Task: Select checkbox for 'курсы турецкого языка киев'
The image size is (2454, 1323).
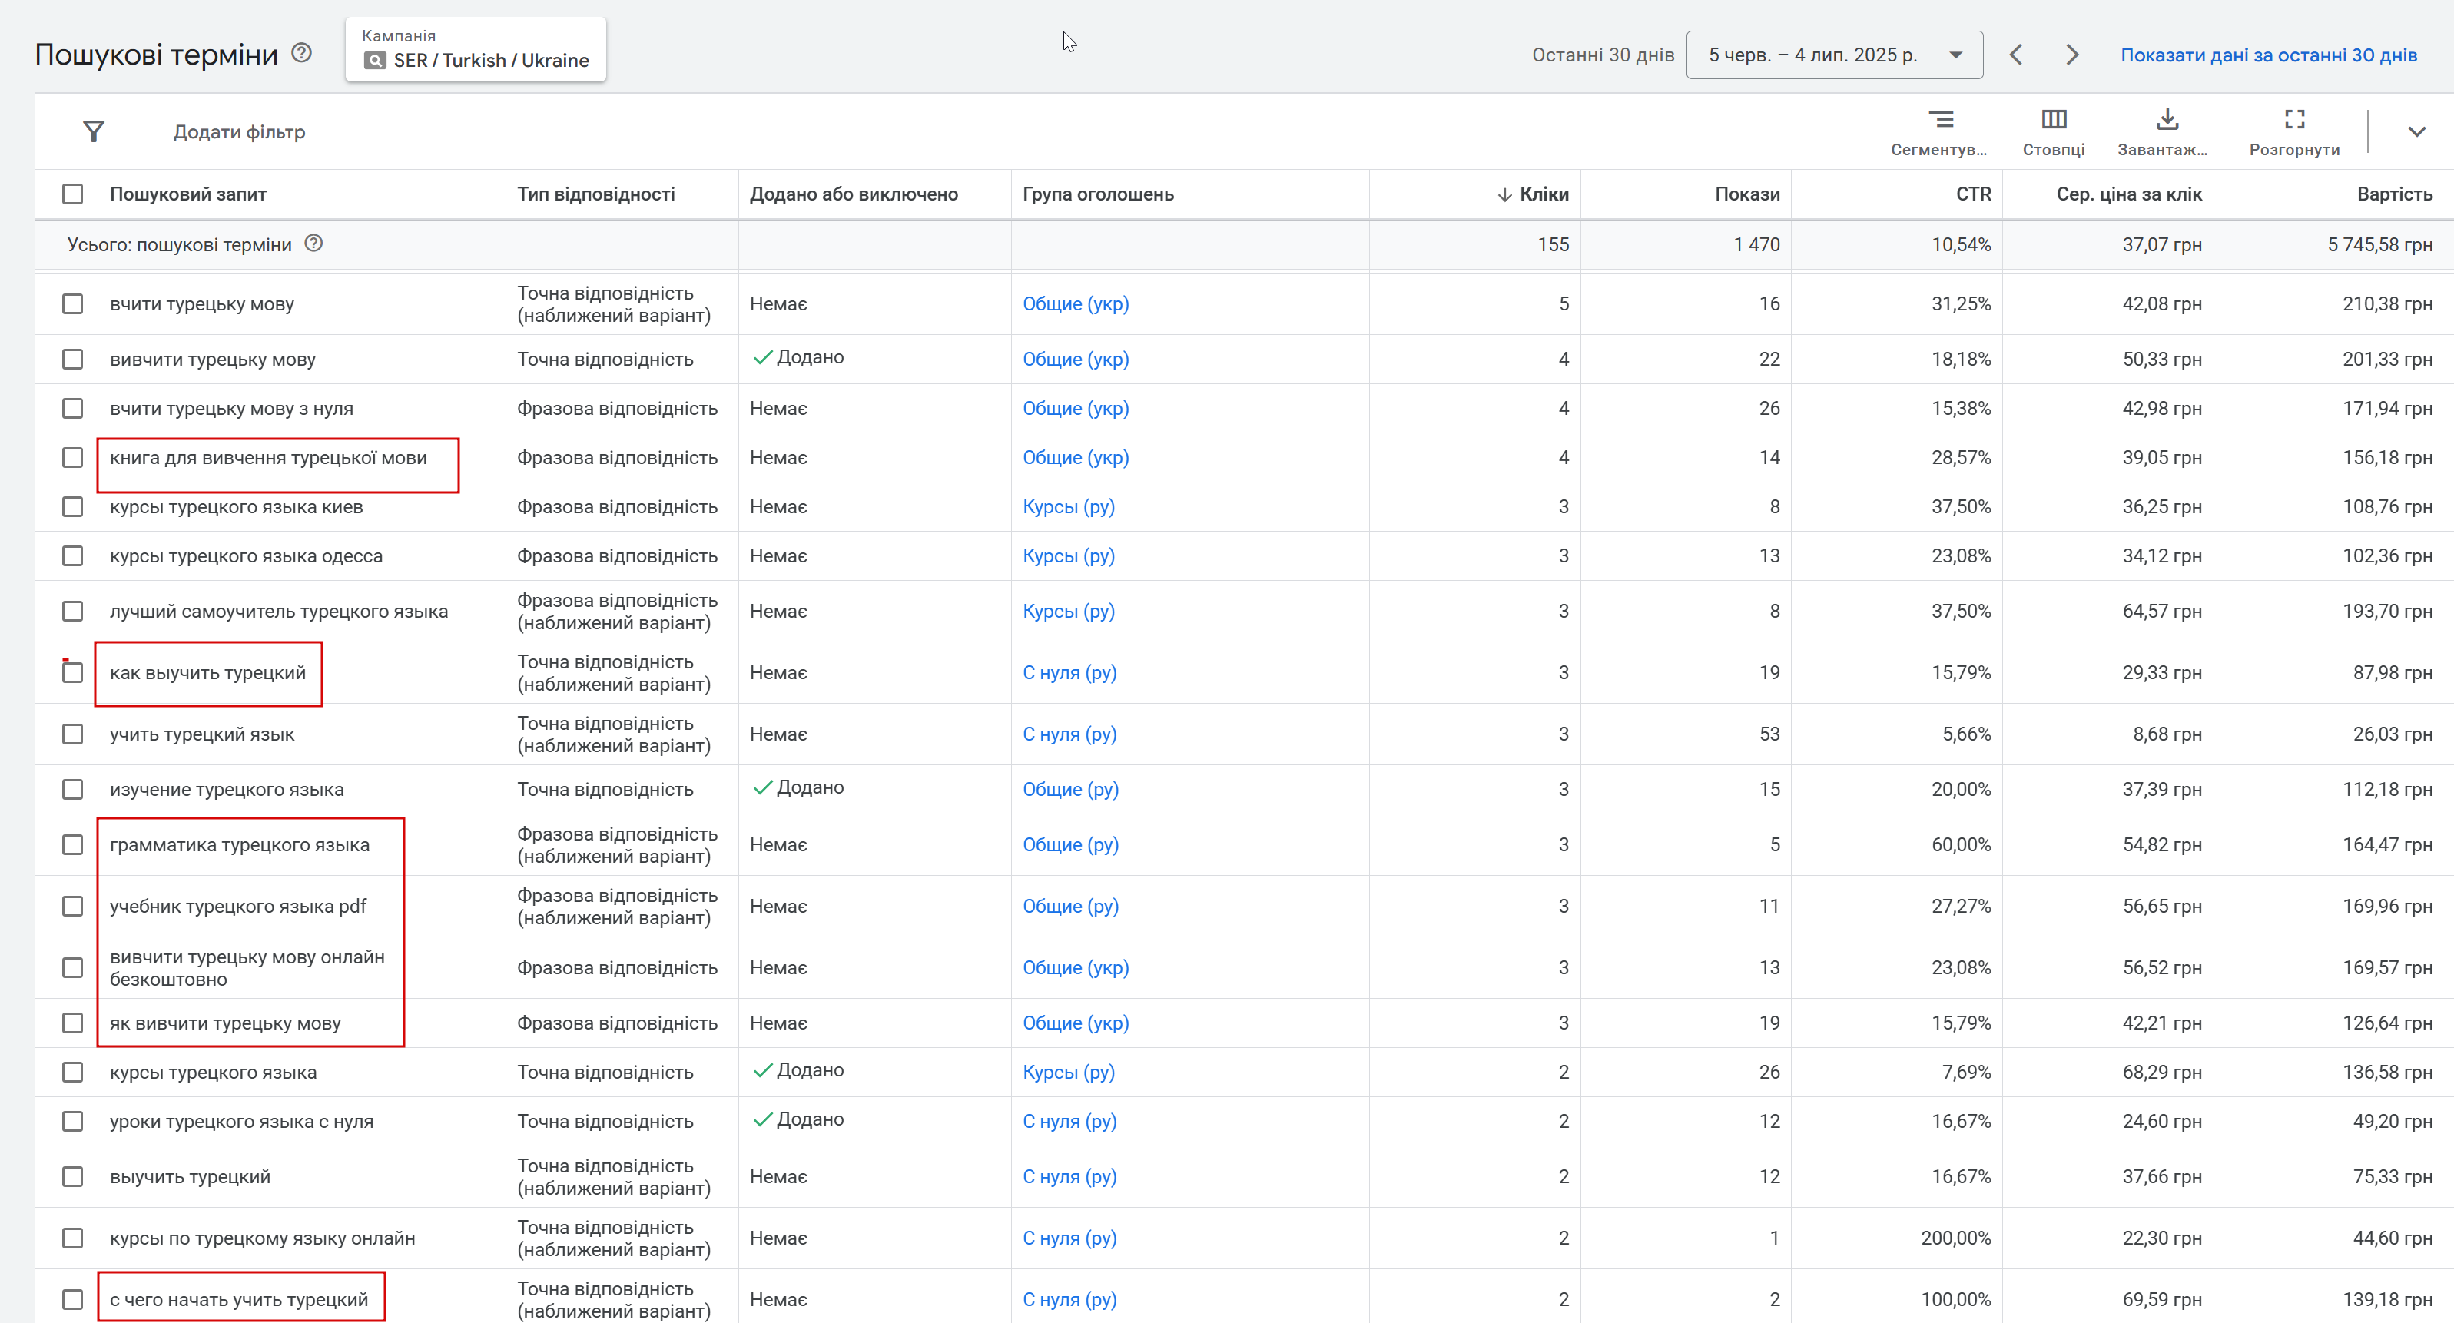Action: coord(72,507)
